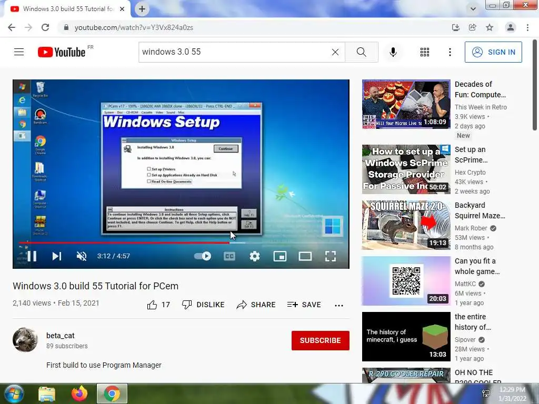
Task: Seek on the video progress bar
Action: coord(181,243)
